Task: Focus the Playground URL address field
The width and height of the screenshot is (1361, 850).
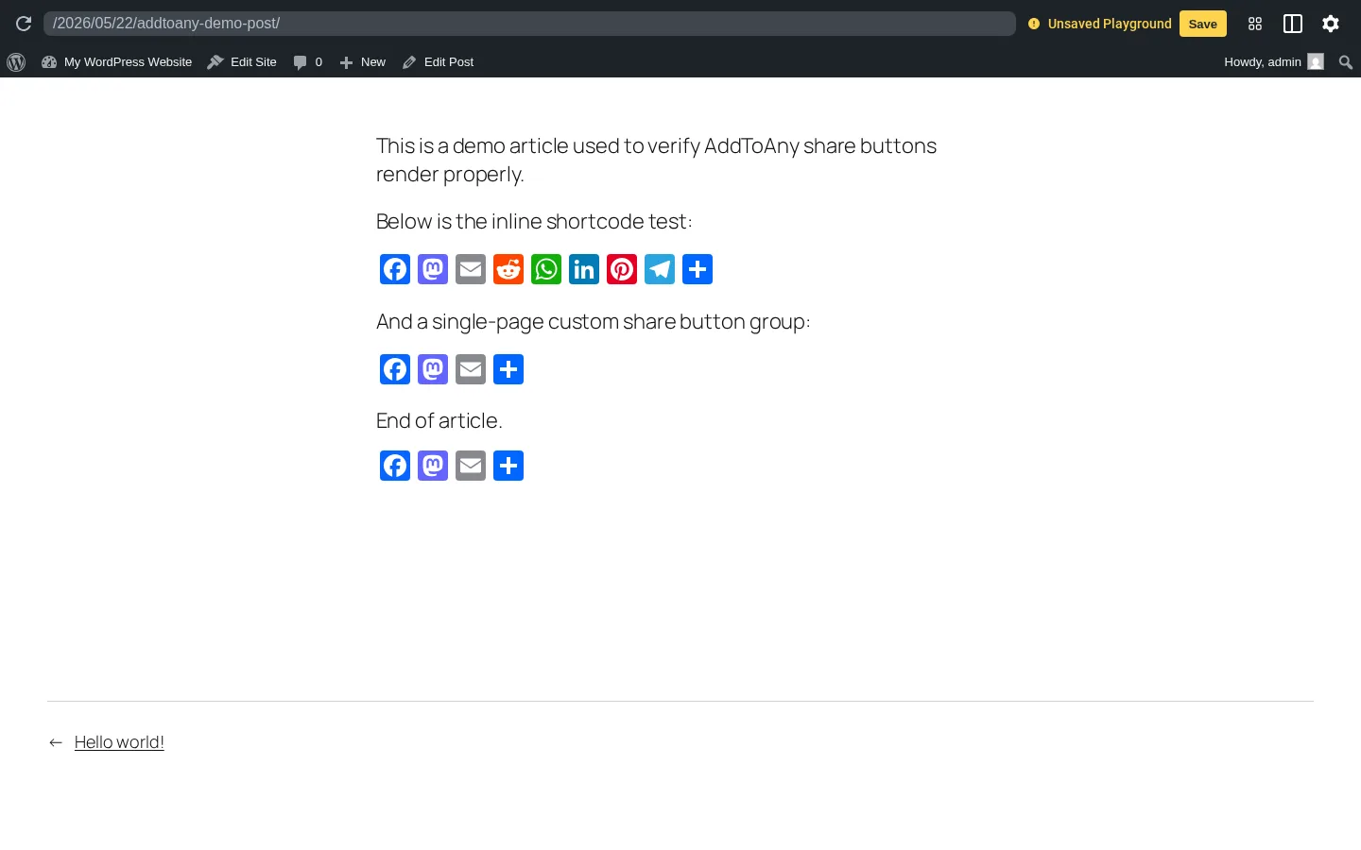Action: coord(529,24)
